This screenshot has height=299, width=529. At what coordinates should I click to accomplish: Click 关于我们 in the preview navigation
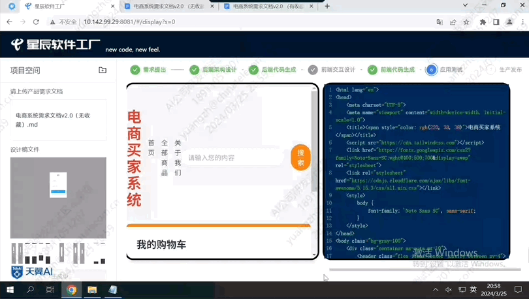click(x=178, y=158)
